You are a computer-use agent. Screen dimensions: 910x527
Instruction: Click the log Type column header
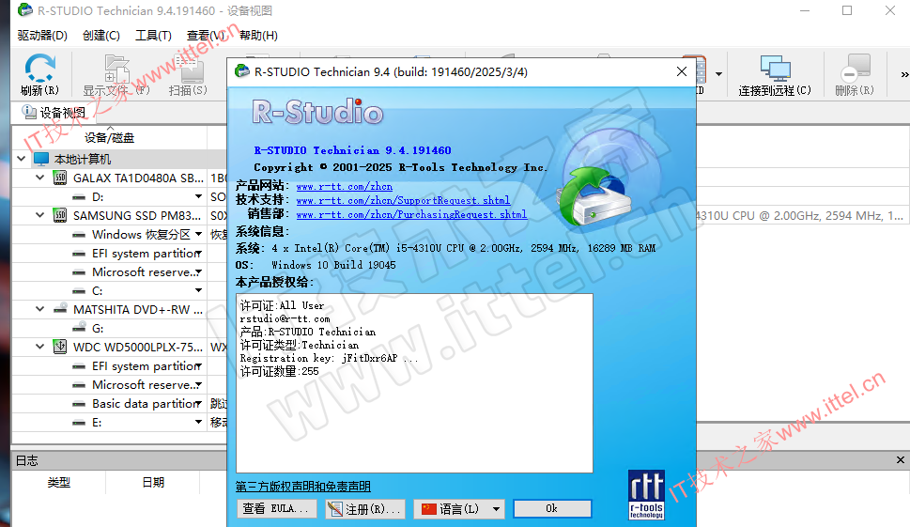coord(58,482)
